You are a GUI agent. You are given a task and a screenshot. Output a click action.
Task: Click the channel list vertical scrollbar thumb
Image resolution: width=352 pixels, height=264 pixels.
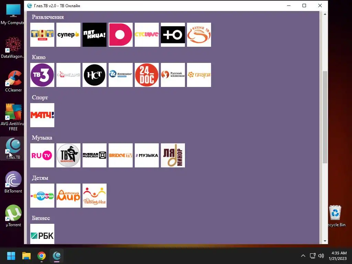pyautogui.click(x=325, y=117)
